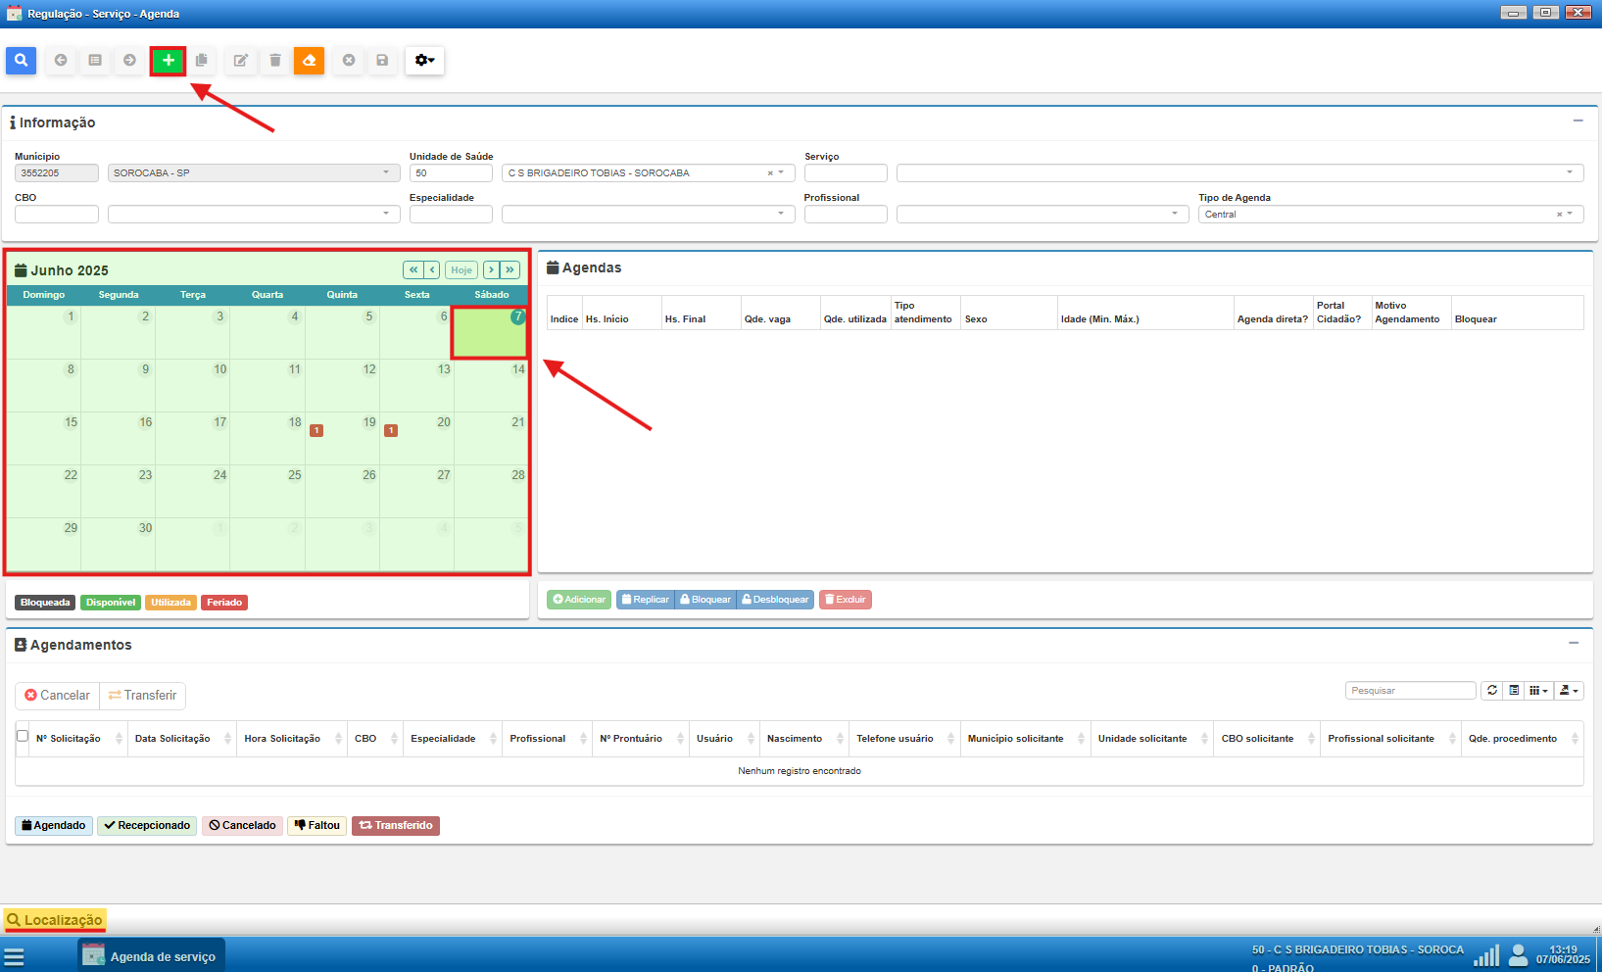This screenshot has width=1602, height=972.
Task: Expand the Tipo de Agenda dropdown
Action: point(1570,214)
